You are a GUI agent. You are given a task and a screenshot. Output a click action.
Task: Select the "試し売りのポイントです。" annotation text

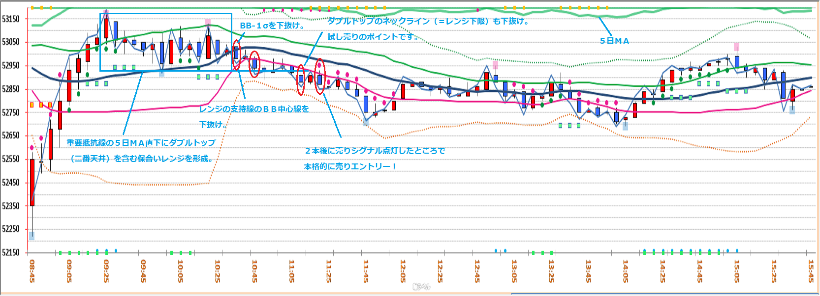(373, 37)
